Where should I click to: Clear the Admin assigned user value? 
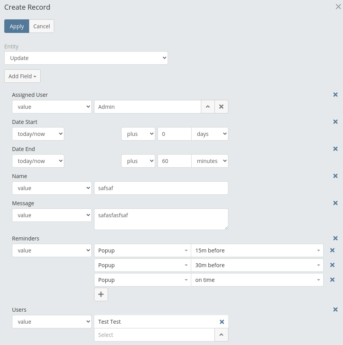(x=221, y=107)
